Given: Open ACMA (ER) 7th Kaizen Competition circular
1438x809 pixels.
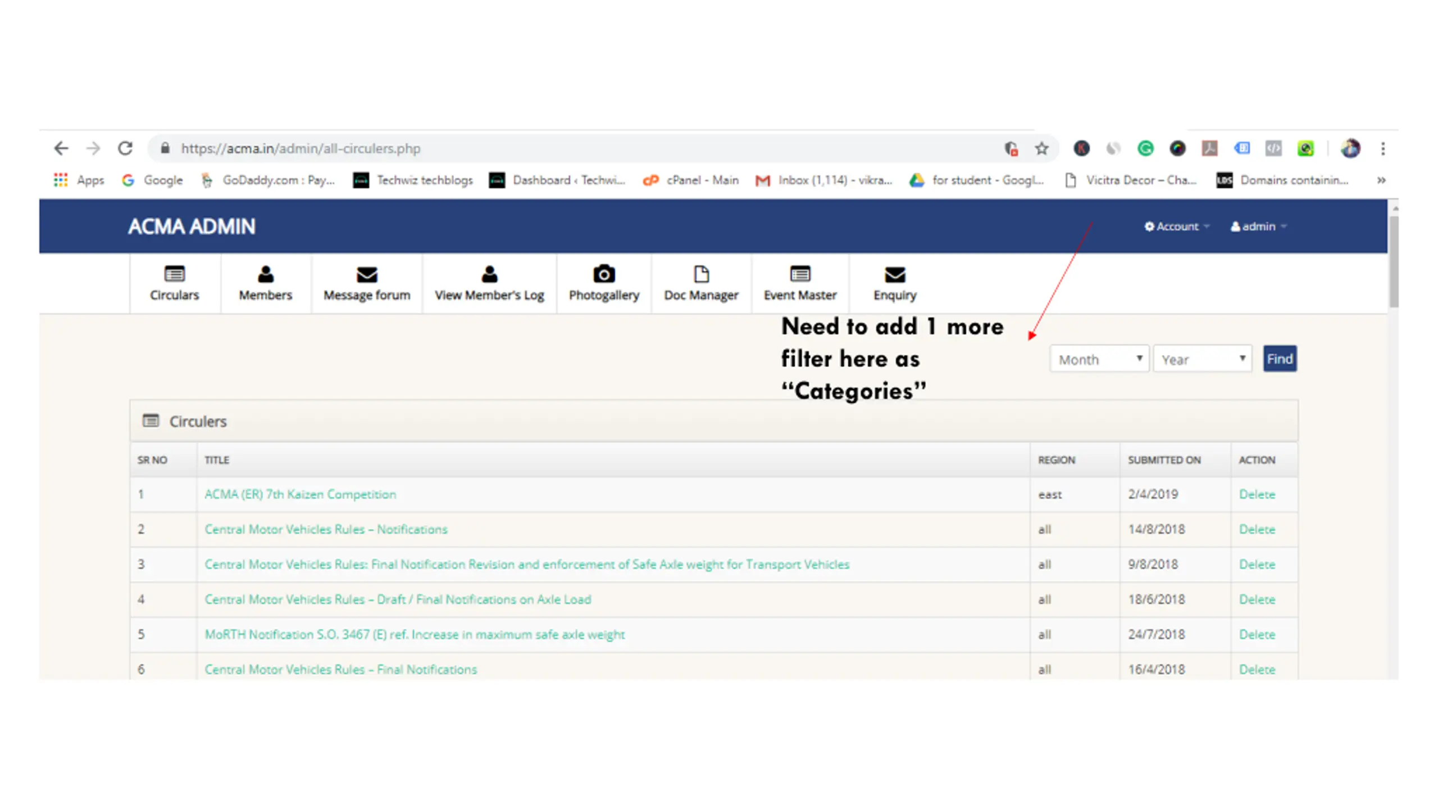Looking at the screenshot, I should pos(301,494).
